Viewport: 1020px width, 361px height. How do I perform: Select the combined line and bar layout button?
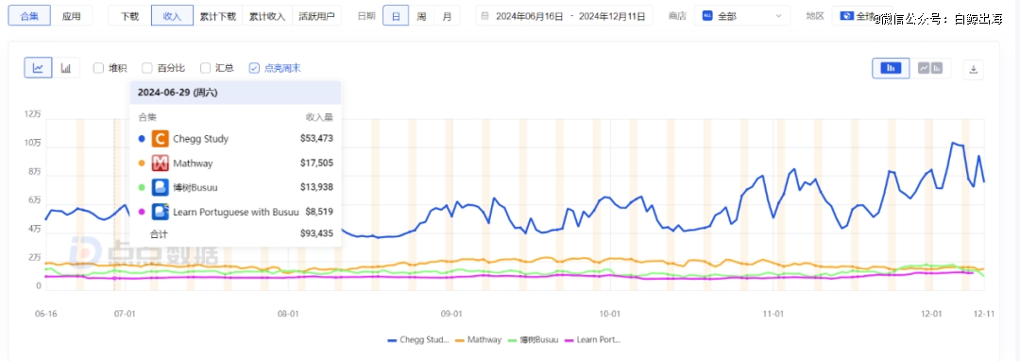click(x=930, y=68)
